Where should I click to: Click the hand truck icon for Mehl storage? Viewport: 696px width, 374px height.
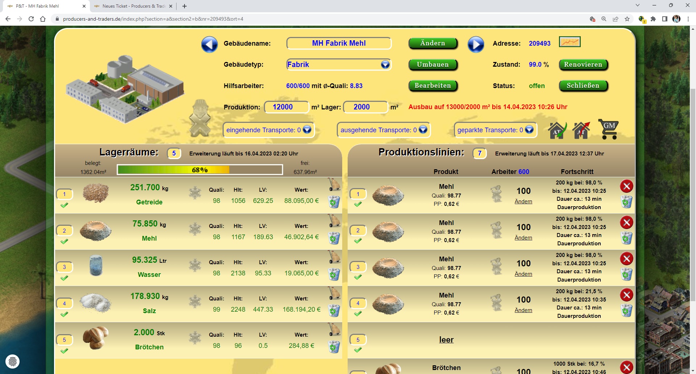(x=334, y=221)
